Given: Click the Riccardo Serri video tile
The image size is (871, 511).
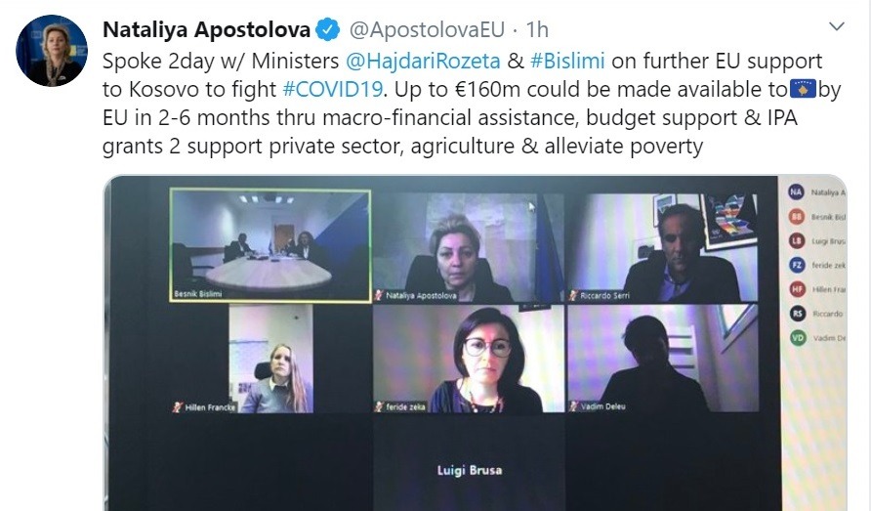Looking at the screenshot, I should [x=662, y=248].
